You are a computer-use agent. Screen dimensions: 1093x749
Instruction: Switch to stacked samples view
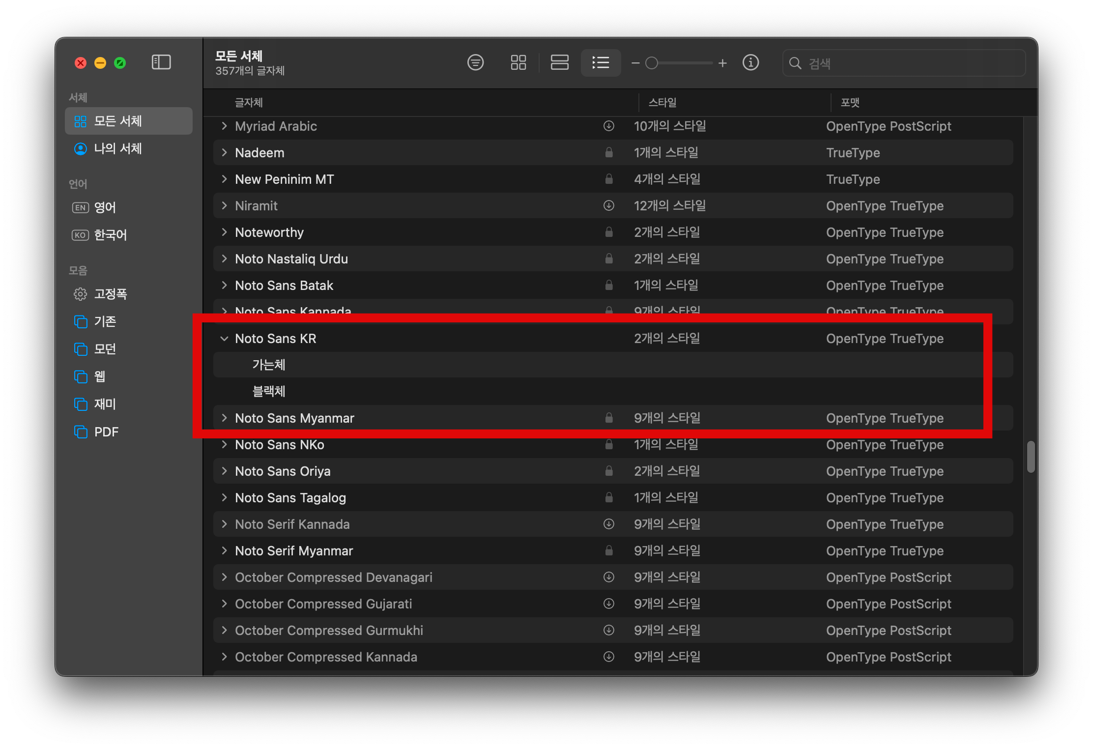(x=559, y=62)
